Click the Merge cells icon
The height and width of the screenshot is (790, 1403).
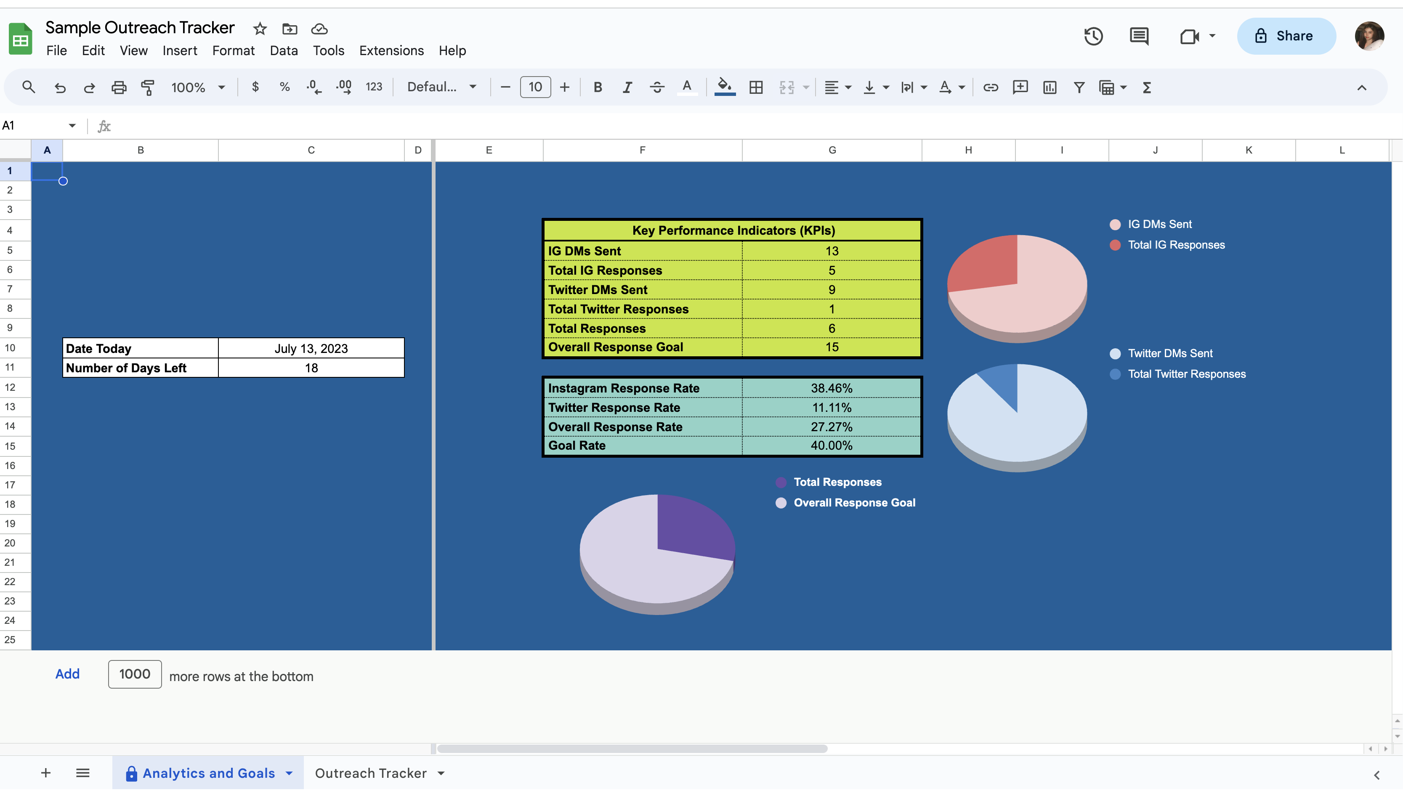tap(787, 87)
